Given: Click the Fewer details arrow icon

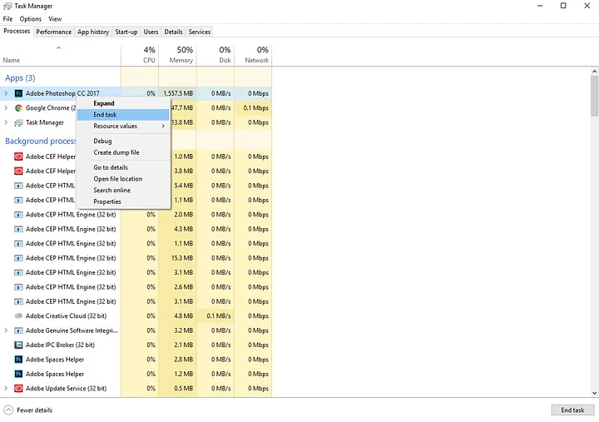Looking at the screenshot, I should point(8,410).
